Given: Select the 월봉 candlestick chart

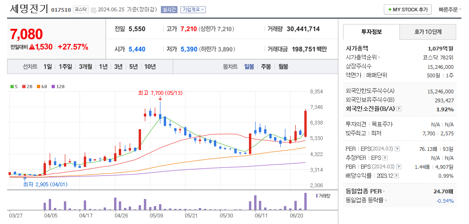Looking at the screenshot, I should click(x=283, y=66).
